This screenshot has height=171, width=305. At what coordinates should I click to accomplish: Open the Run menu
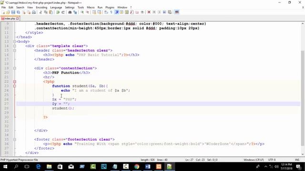tap(100, 8)
